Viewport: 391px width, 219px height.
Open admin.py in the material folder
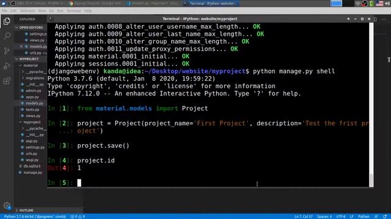point(31,91)
